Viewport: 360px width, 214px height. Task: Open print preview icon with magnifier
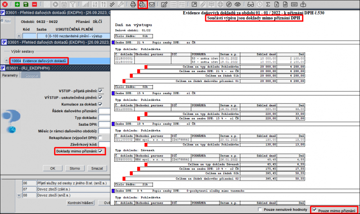(142, 4)
